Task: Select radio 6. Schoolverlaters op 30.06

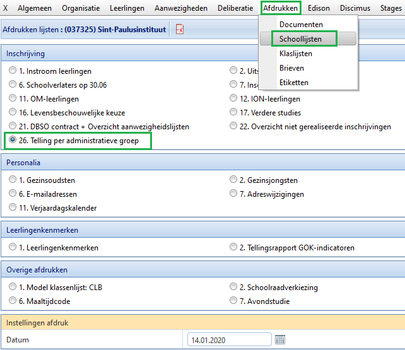Action: pos(13,84)
